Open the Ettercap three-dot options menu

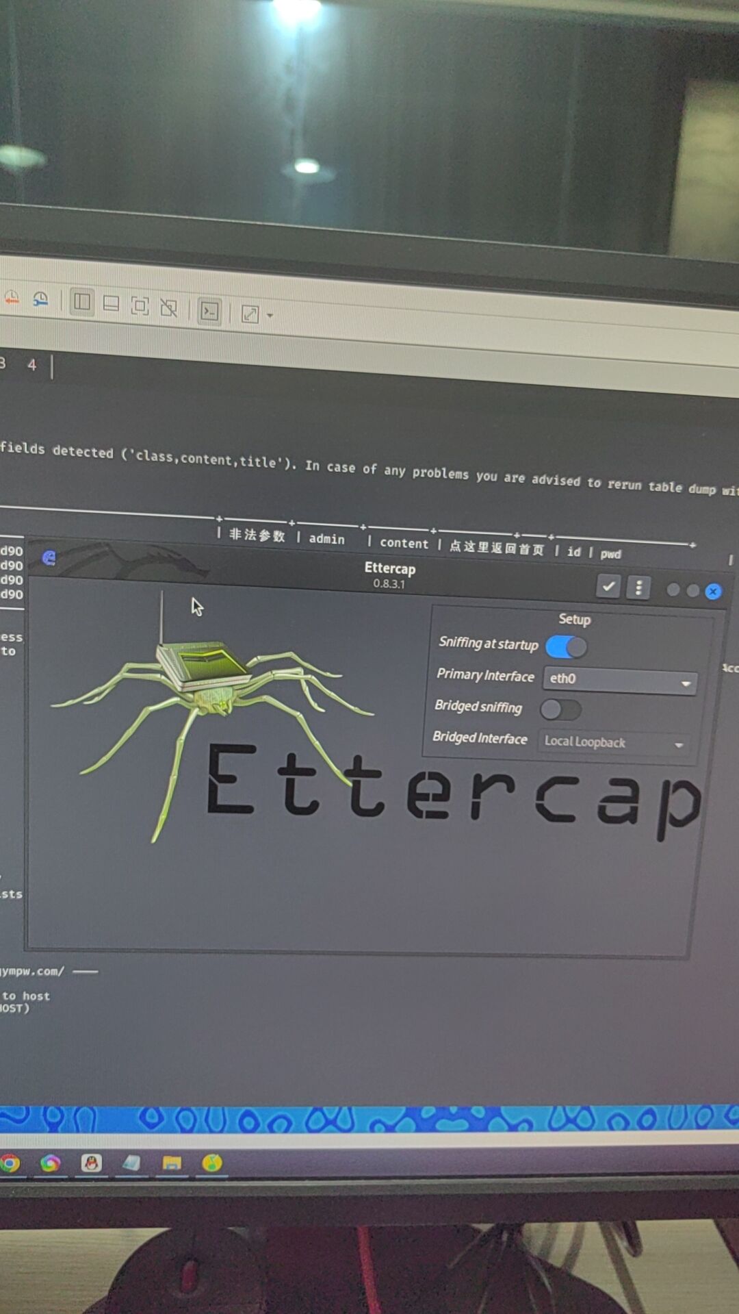638,587
